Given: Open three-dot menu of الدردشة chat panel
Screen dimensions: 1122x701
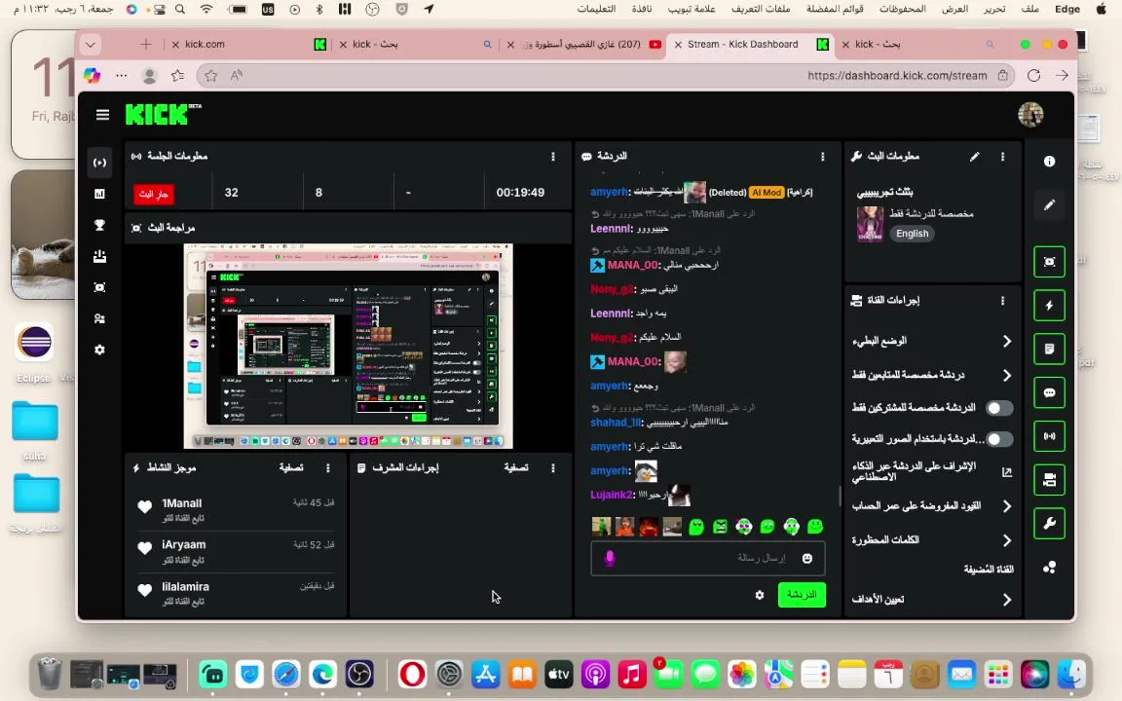Looking at the screenshot, I should pyautogui.click(x=822, y=156).
